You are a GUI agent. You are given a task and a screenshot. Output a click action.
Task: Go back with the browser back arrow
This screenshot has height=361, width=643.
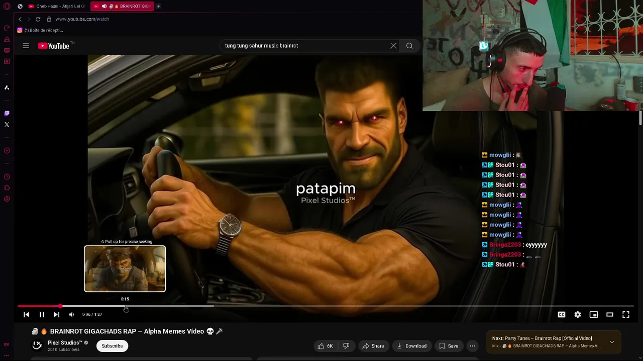tap(20, 19)
